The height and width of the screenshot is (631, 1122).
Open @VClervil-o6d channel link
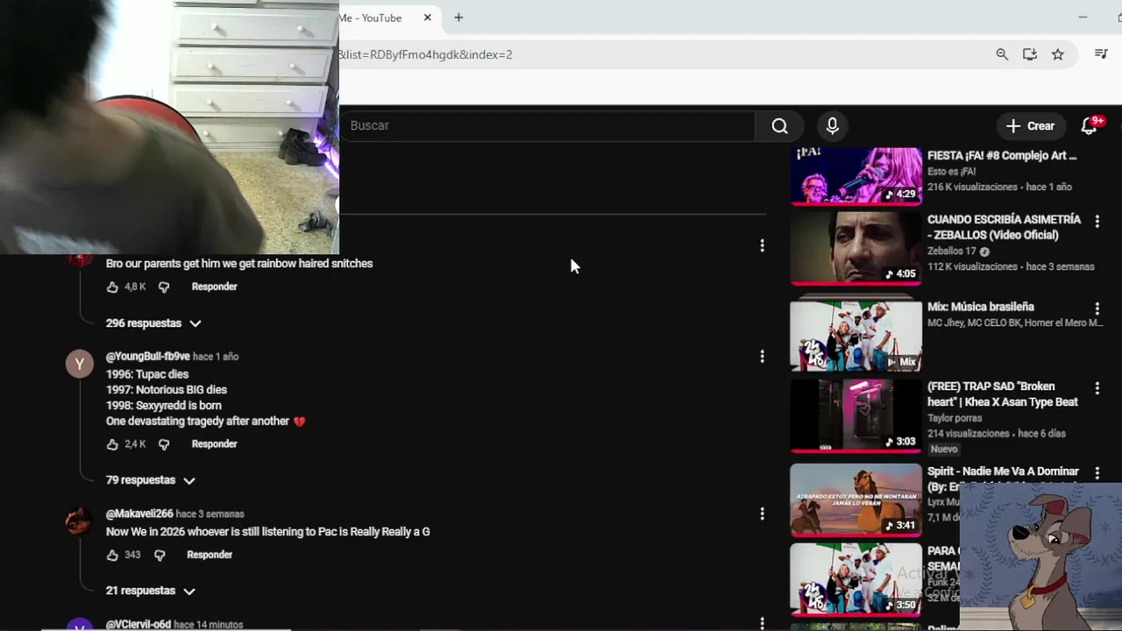click(x=138, y=625)
